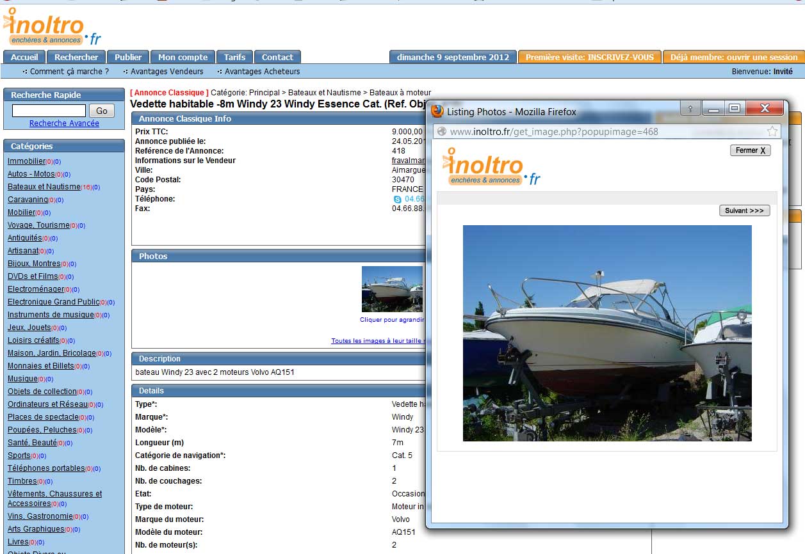Open the Artisanat category
This screenshot has height=554, width=805.
click(x=23, y=251)
